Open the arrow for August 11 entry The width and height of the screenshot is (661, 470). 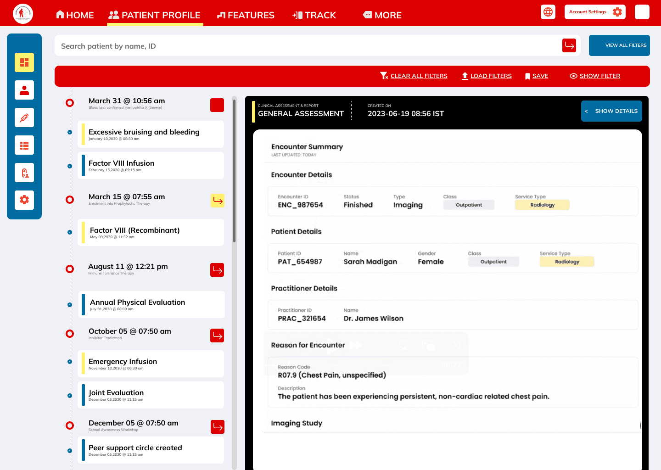tap(217, 270)
